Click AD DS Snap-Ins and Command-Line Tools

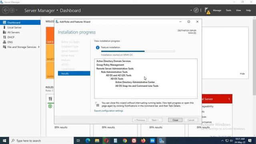(137, 86)
